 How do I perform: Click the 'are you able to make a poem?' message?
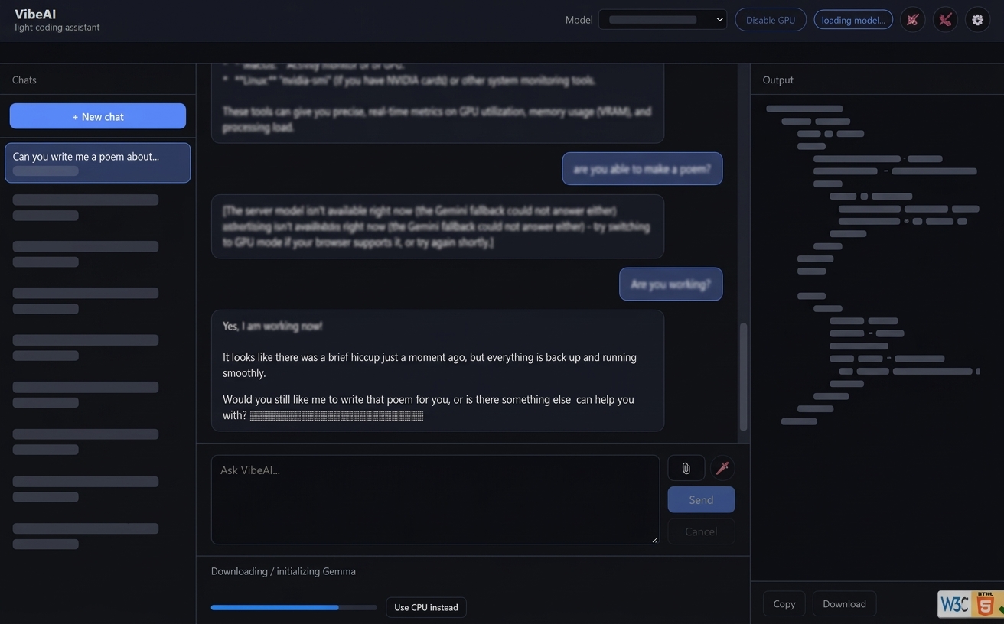[x=642, y=169]
